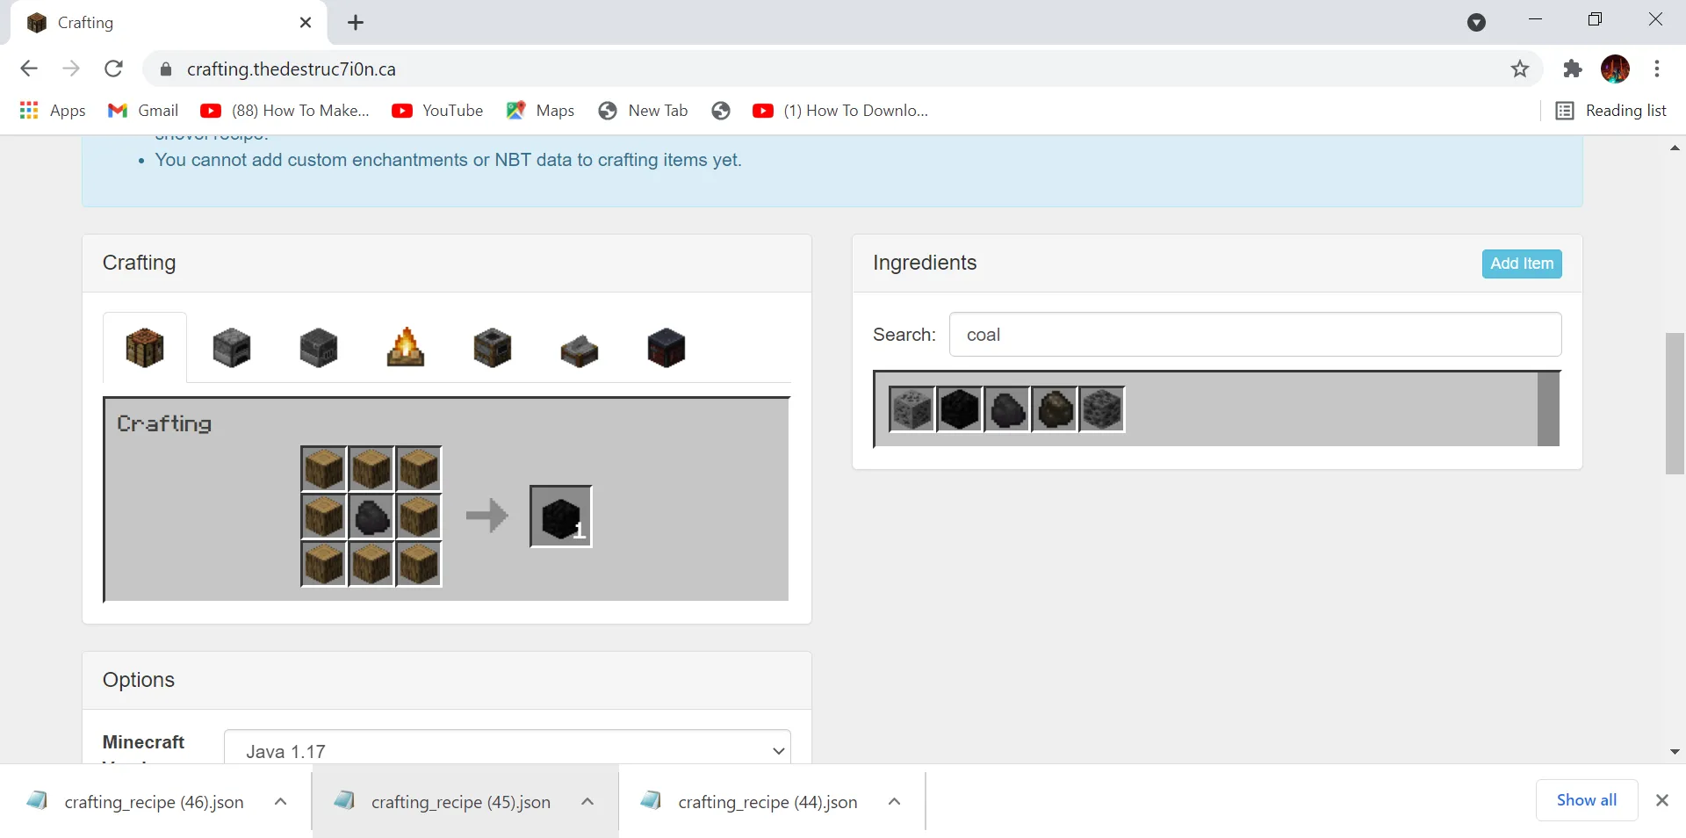
Task: Select the Charcoal item from results
Action: (x=1055, y=409)
